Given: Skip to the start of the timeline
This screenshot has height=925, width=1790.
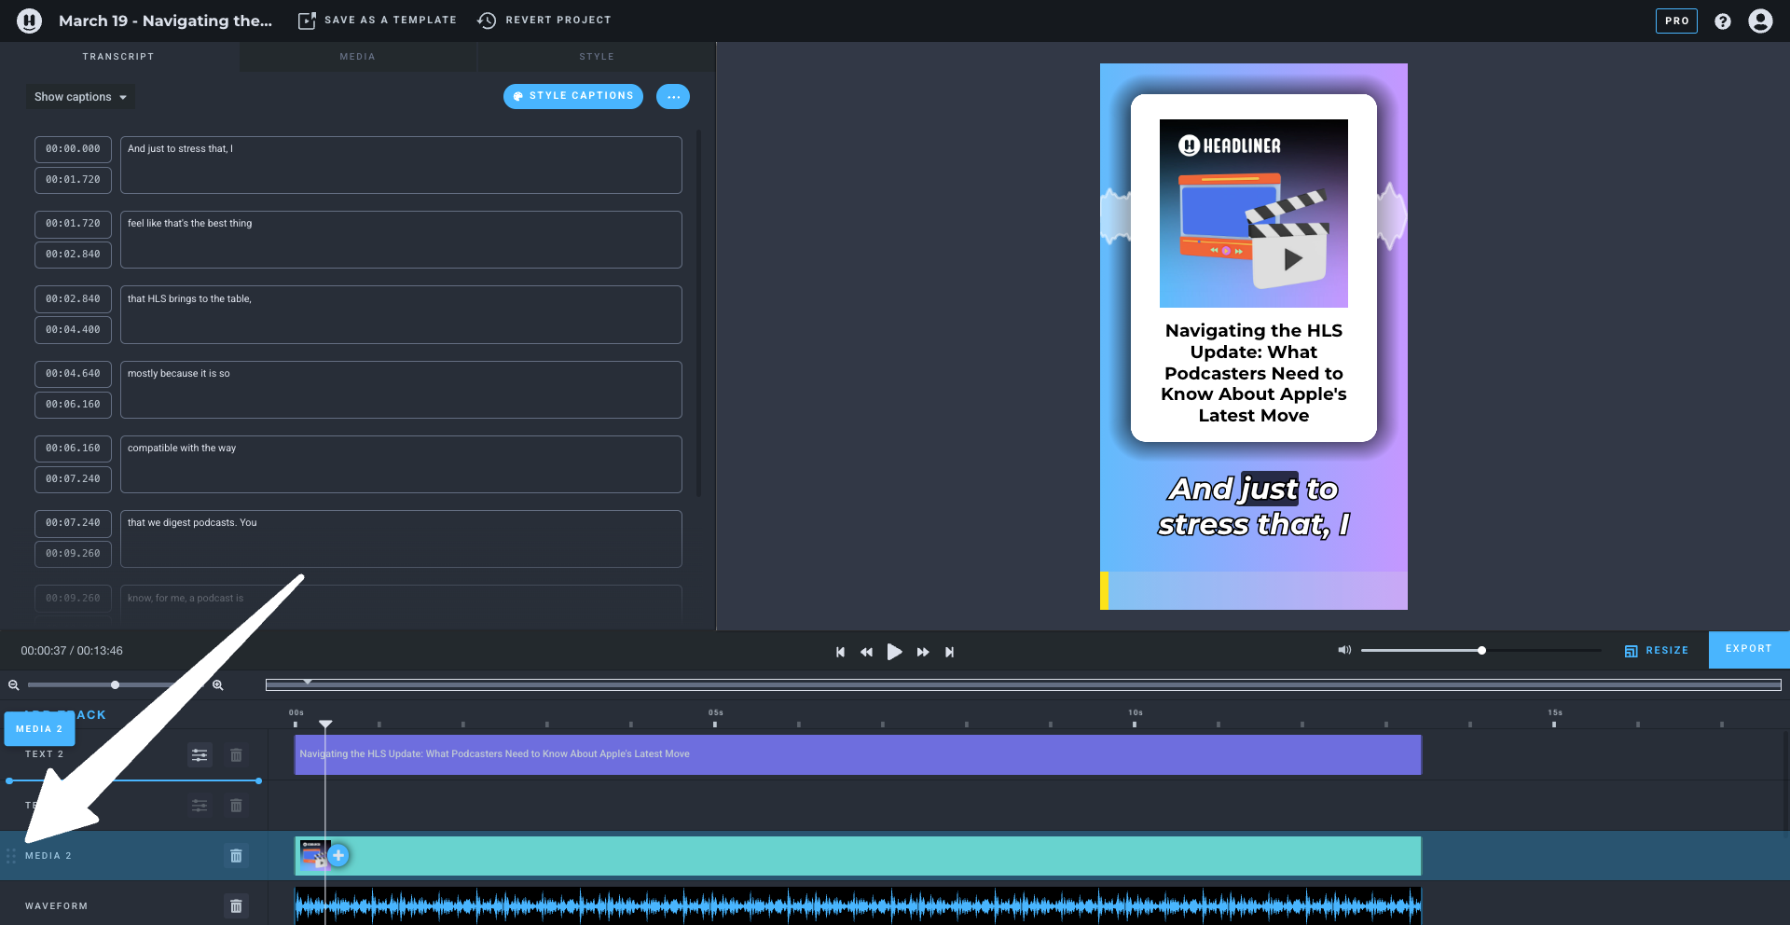Looking at the screenshot, I should point(840,652).
